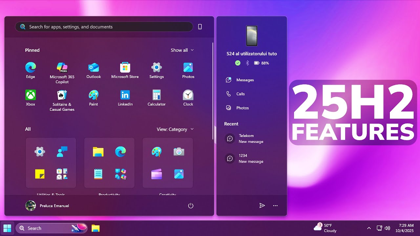This screenshot has width=420, height=236.
Task: Click the taskbar Search box
Action: pyautogui.click(x=52, y=228)
